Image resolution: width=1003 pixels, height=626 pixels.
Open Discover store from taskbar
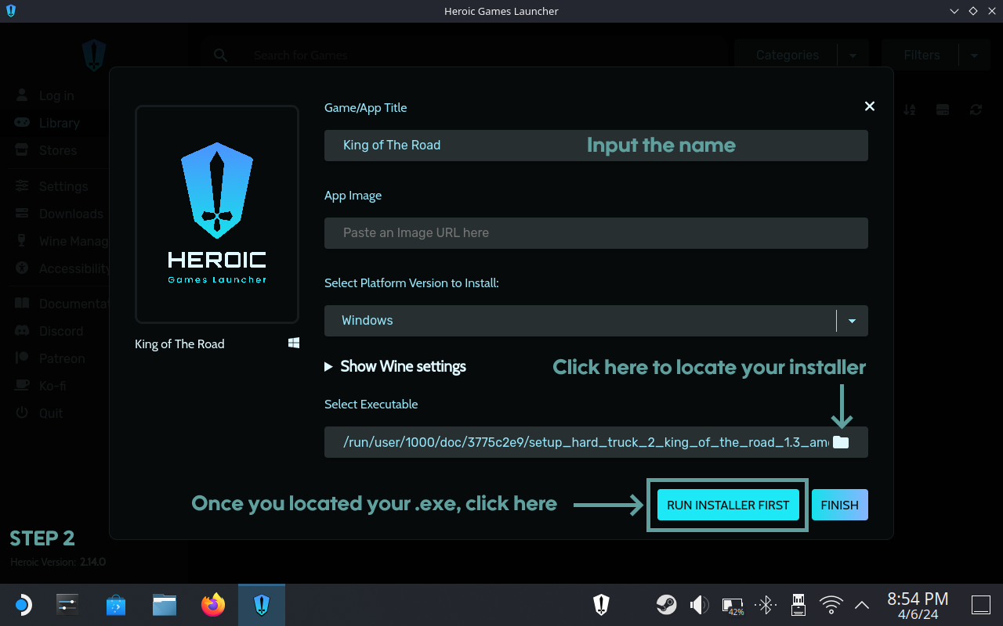tap(116, 604)
